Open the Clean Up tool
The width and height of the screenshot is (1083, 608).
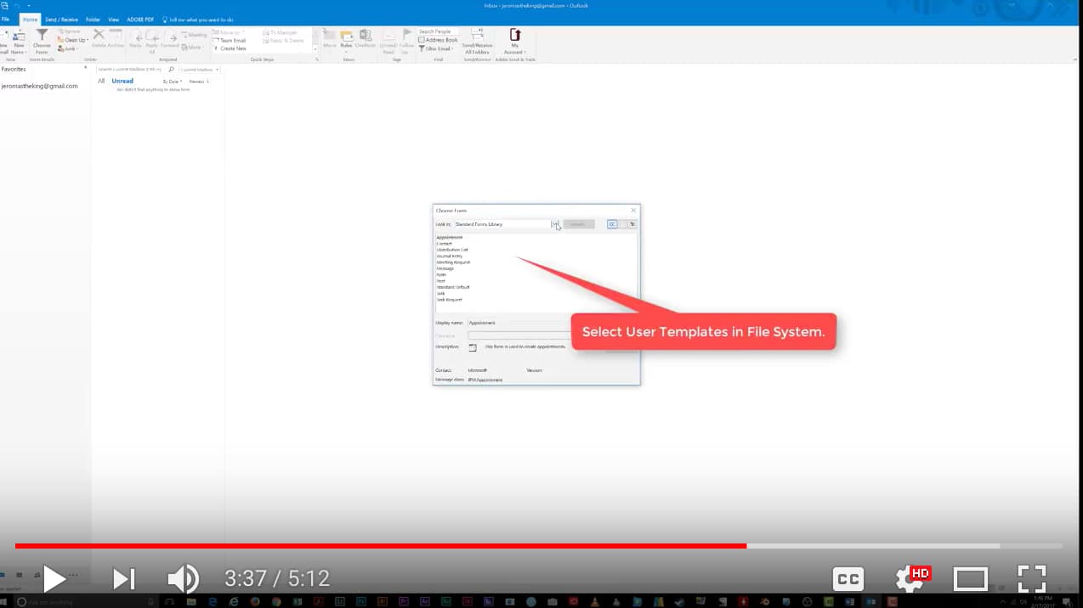tap(72, 39)
